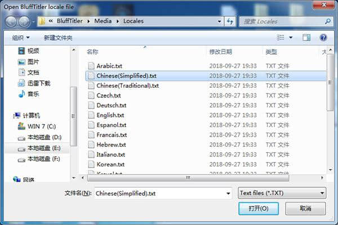Click the change view icon
Viewport: 338px width, 225px height.
tap(281, 38)
